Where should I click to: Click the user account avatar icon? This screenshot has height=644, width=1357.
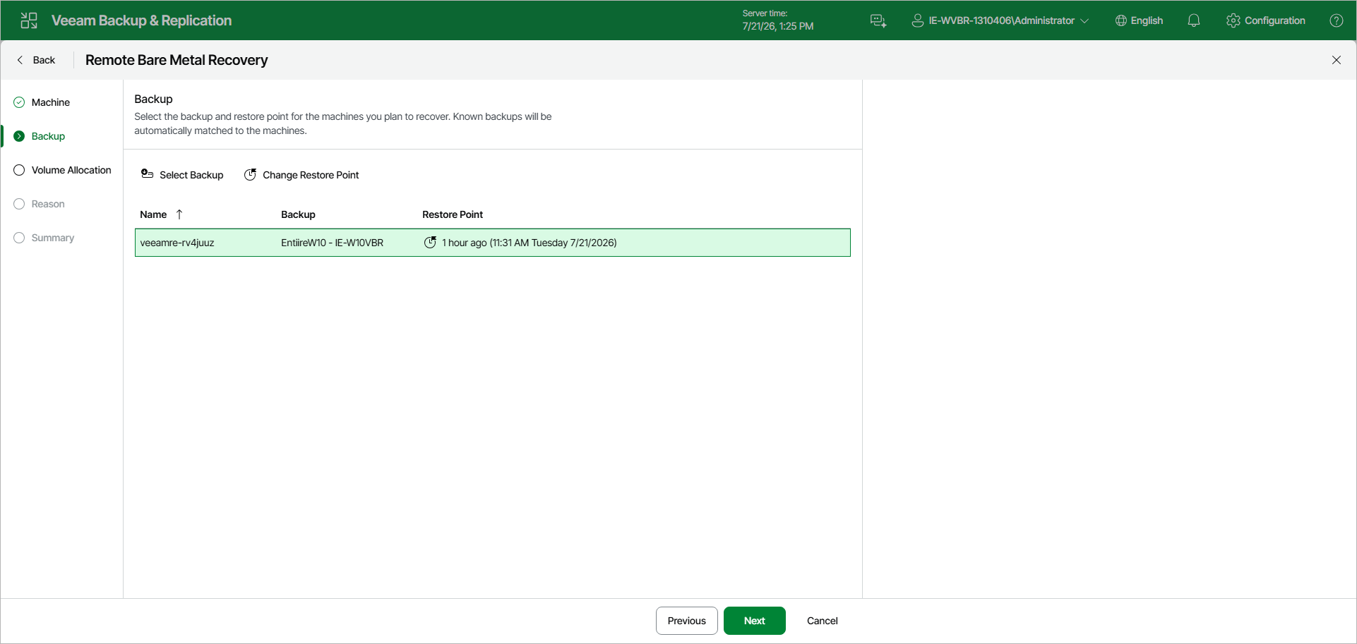[x=917, y=20]
